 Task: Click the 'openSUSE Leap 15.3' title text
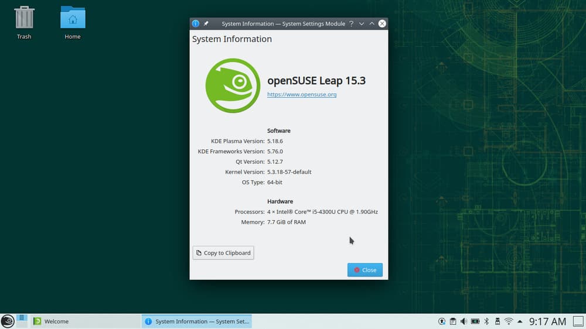tap(316, 81)
